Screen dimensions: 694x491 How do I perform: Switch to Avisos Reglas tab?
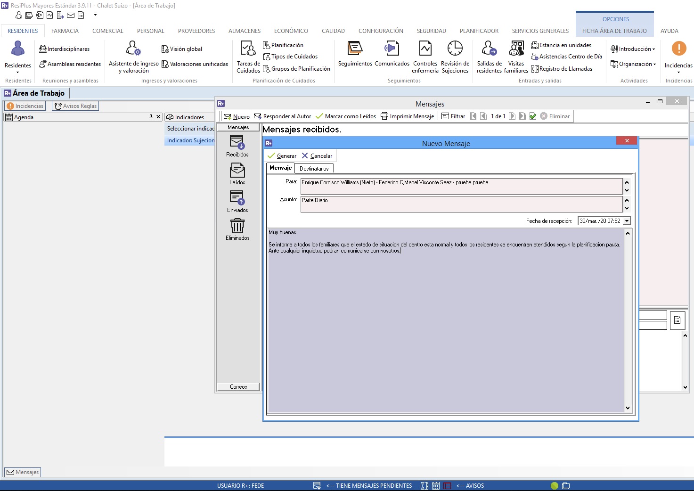[x=75, y=106]
